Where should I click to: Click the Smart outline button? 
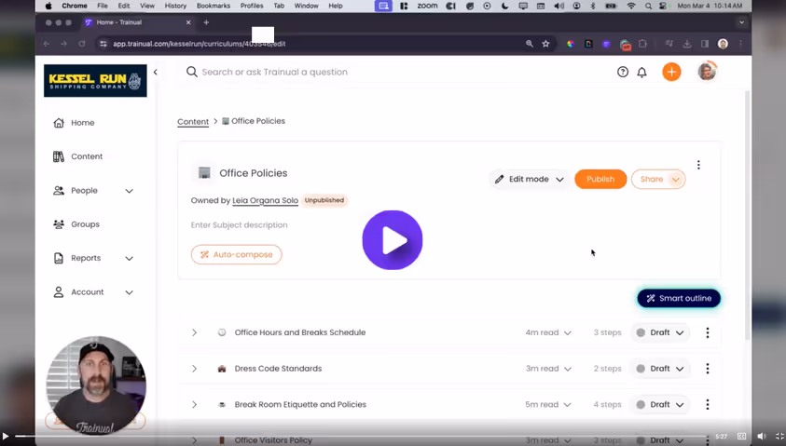click(x=679, y=298)
